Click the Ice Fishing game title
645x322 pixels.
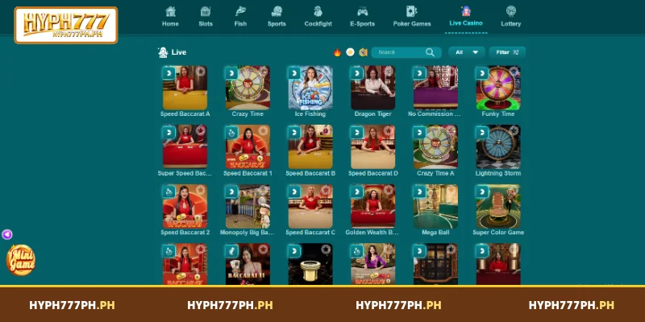[x=310, y=114]
